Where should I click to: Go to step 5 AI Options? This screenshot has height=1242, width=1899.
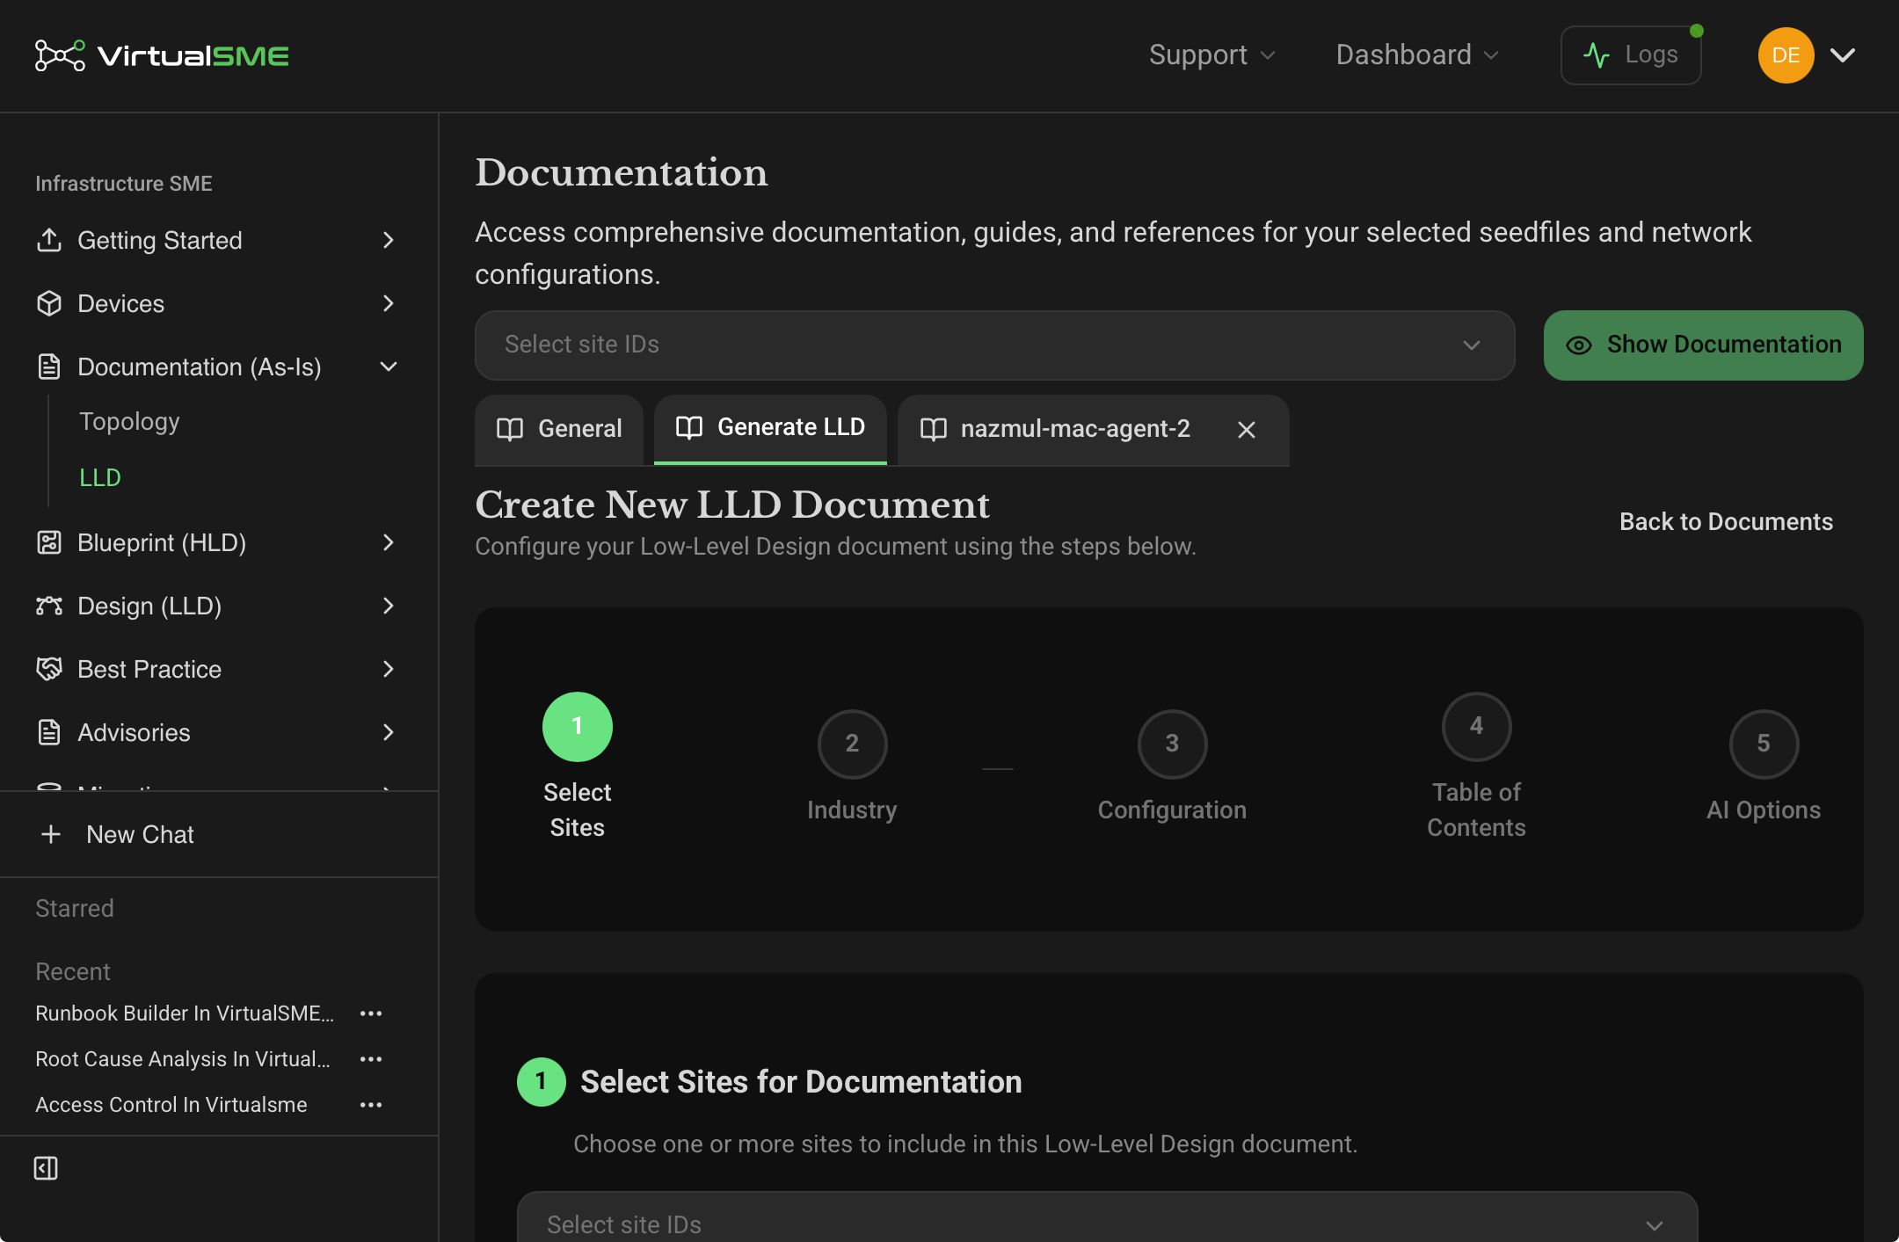point(1764,766)
